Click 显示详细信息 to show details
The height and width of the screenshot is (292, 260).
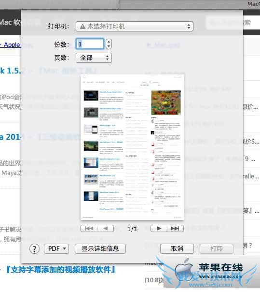pos(100,248)
